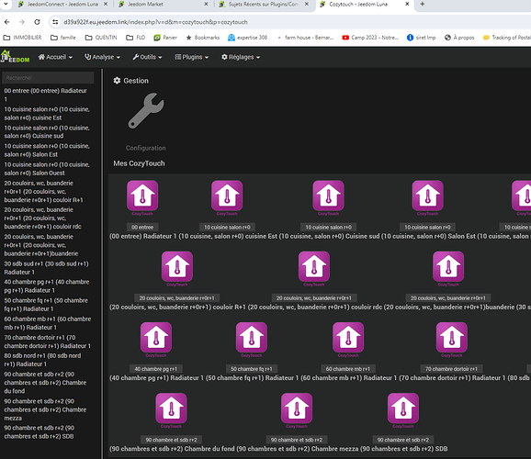Switch to the Jeedom Market browser tab
Viewport: 531px width, 459px height.
click(x=163, y=5)
